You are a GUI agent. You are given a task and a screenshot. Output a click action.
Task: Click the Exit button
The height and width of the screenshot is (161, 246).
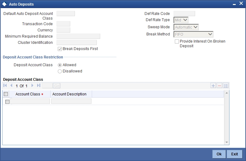234,154
